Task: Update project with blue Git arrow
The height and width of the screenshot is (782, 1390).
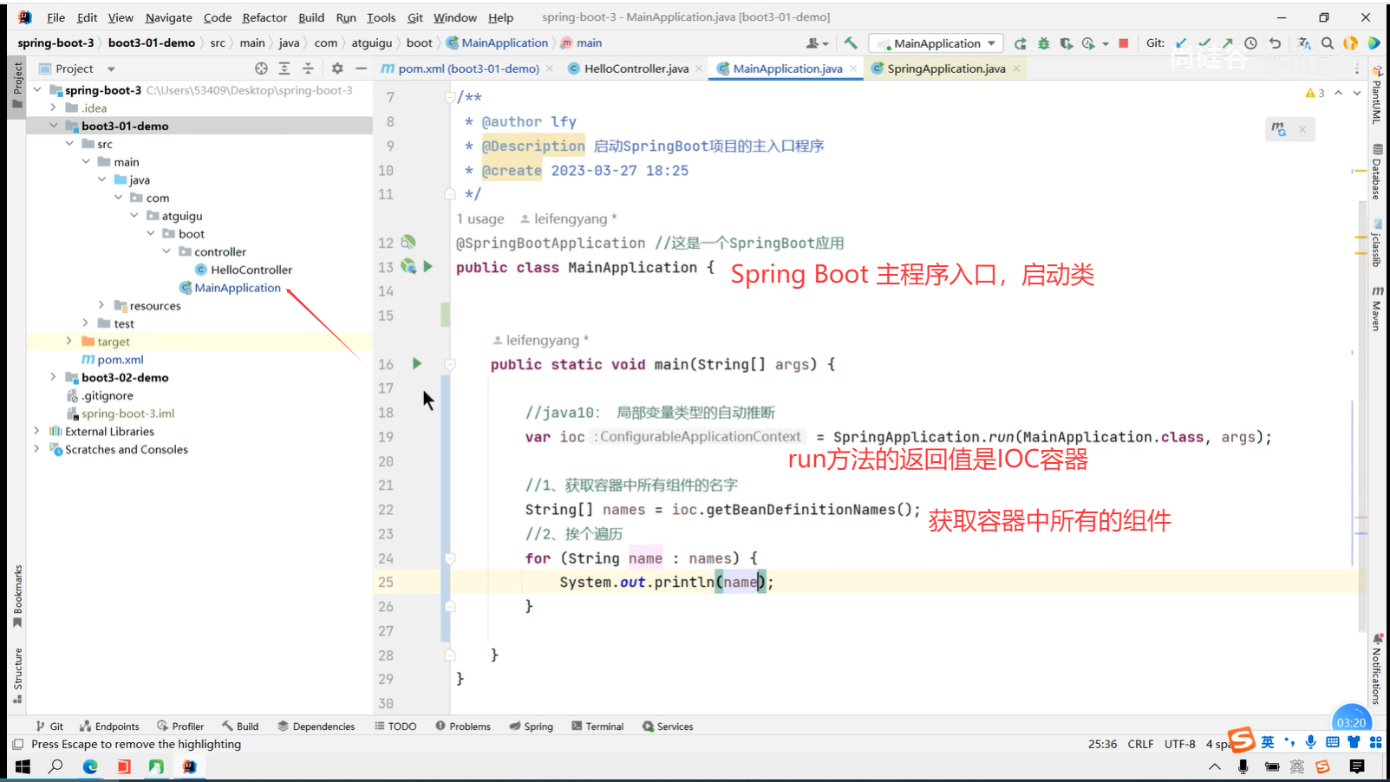Action: click(x=1181, y=43)
